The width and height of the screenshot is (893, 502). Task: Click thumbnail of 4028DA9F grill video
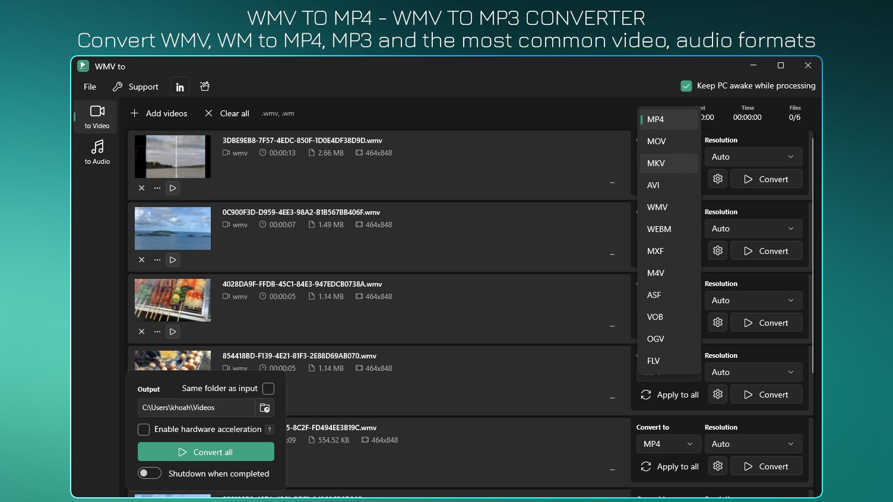(x=173, y=300)
